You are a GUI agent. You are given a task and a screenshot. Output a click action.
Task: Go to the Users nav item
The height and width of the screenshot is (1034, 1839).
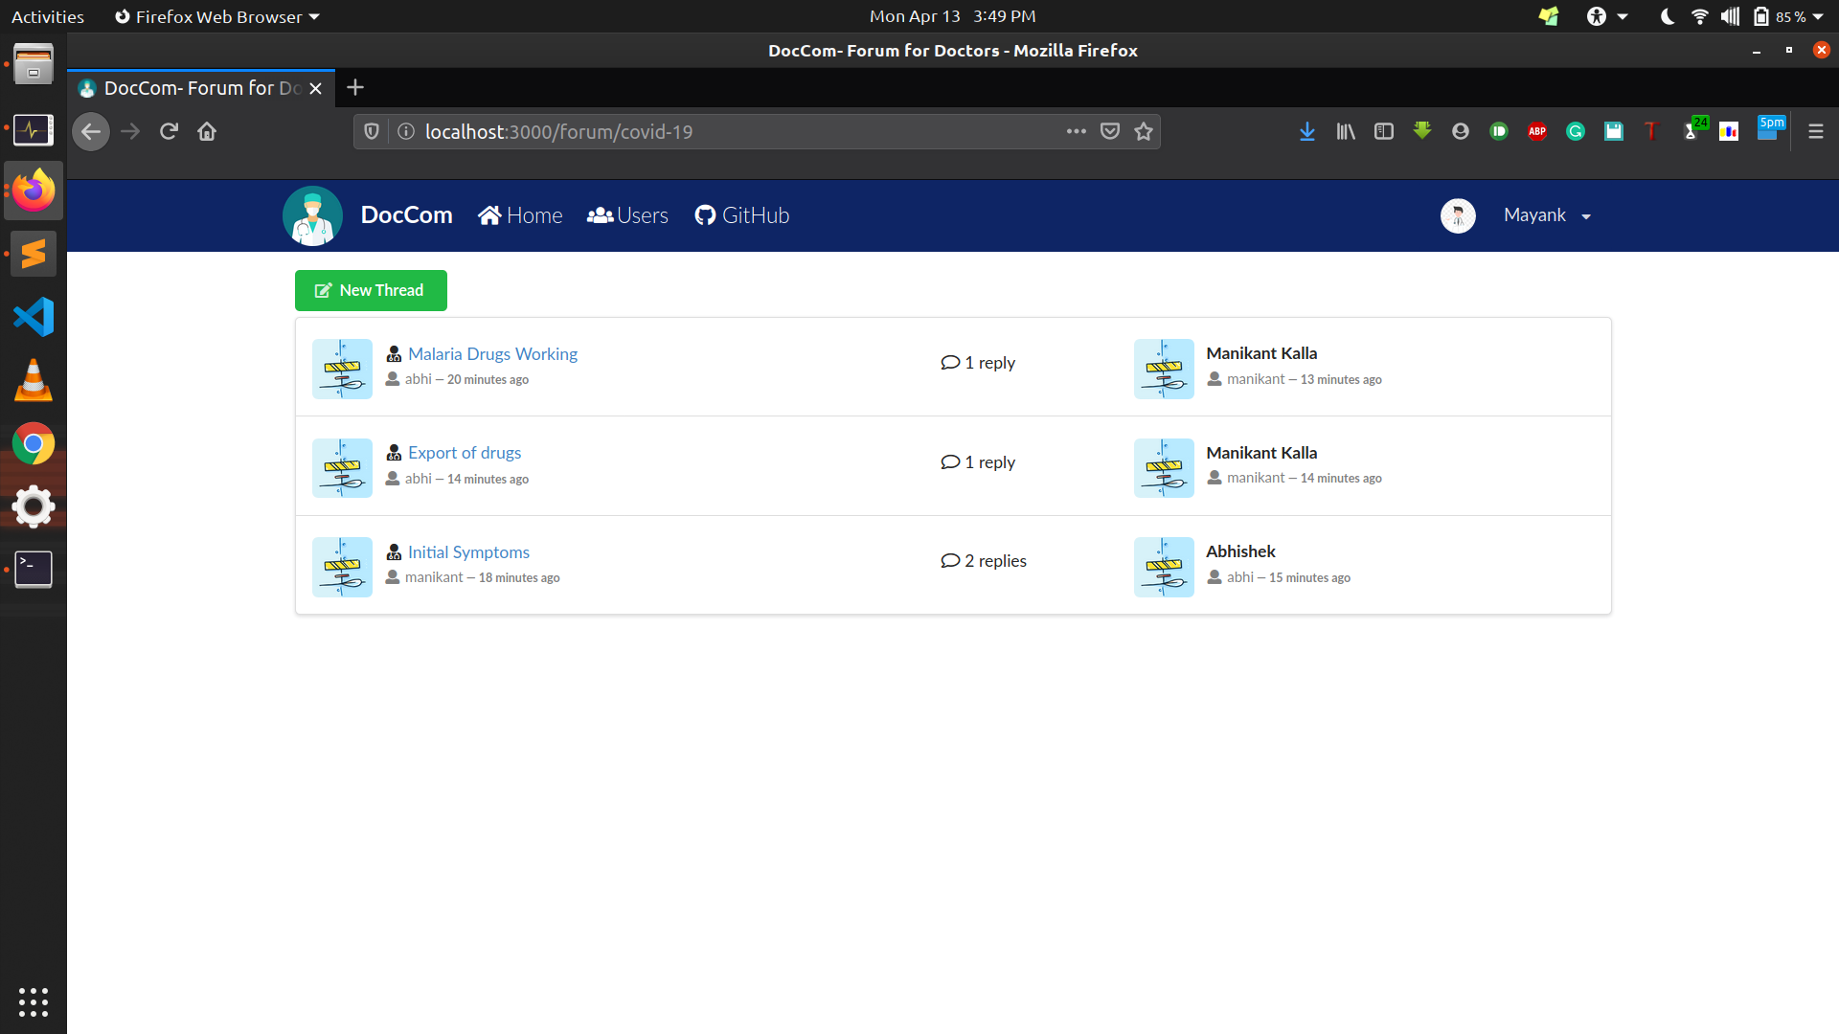coord(628,215)
